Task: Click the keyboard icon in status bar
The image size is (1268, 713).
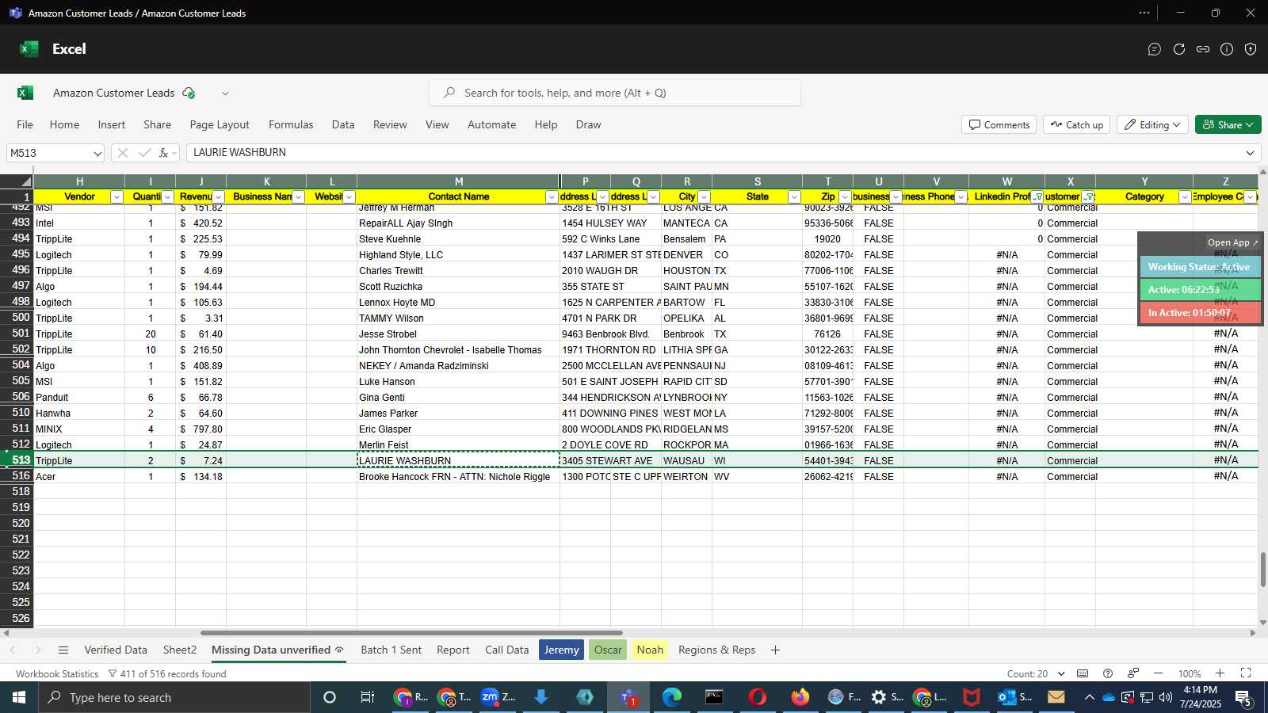Action: coord(1083,673)
